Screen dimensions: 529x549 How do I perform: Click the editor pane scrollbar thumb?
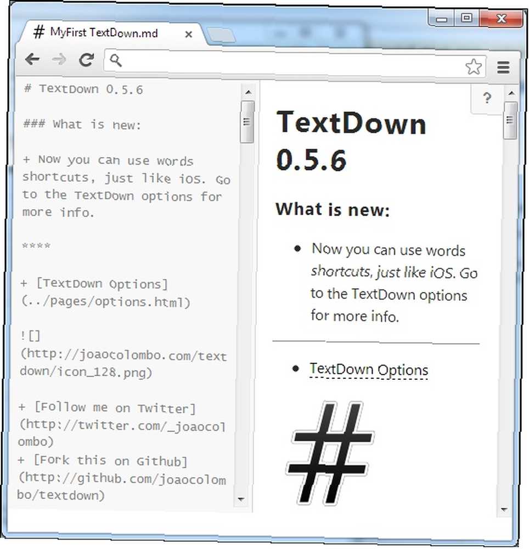coord(247,121)
